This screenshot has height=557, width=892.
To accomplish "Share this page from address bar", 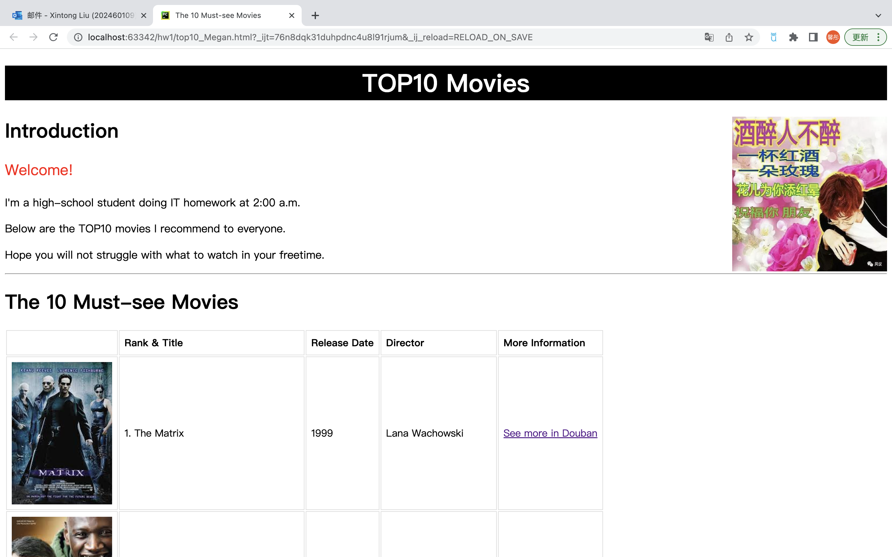I will (x=729, y=37).
